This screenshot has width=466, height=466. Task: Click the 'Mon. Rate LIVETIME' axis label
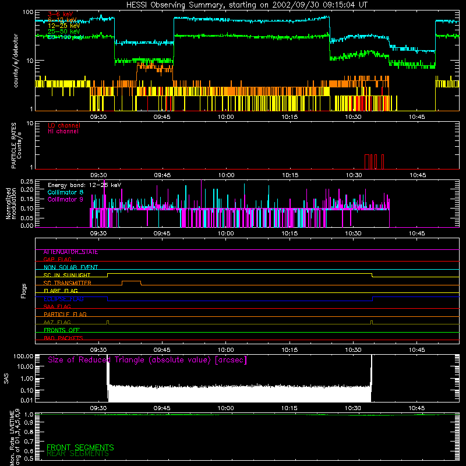[12, 438]
